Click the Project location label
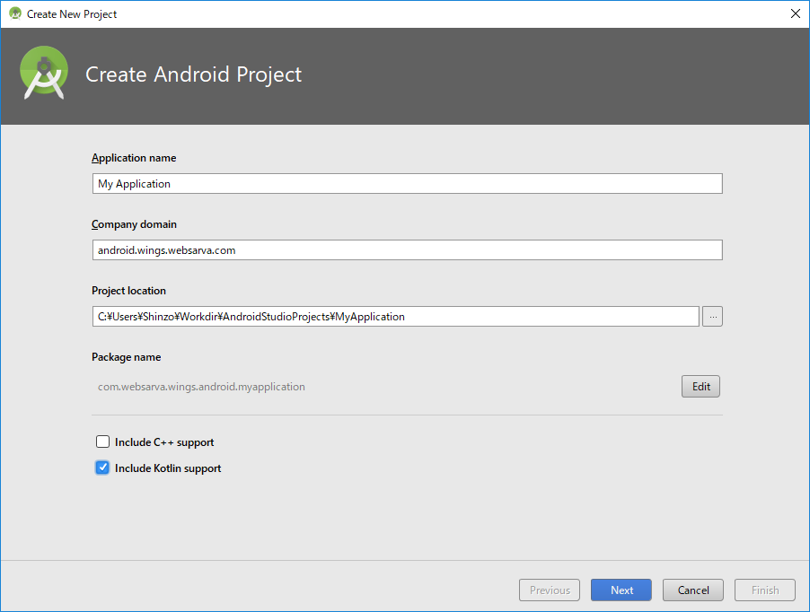 pos(131,291)
